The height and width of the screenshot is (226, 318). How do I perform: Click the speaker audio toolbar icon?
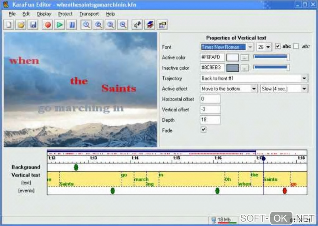(x=137, y=25)
